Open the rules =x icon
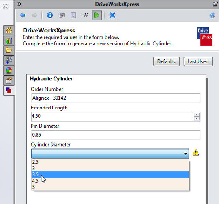This screenshot has height=204, width=219. [x=85, y=15]
